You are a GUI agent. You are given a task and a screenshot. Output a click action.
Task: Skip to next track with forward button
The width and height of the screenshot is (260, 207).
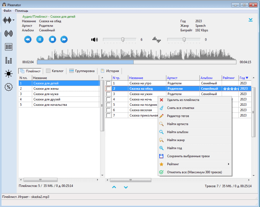(x=64, y=40)
